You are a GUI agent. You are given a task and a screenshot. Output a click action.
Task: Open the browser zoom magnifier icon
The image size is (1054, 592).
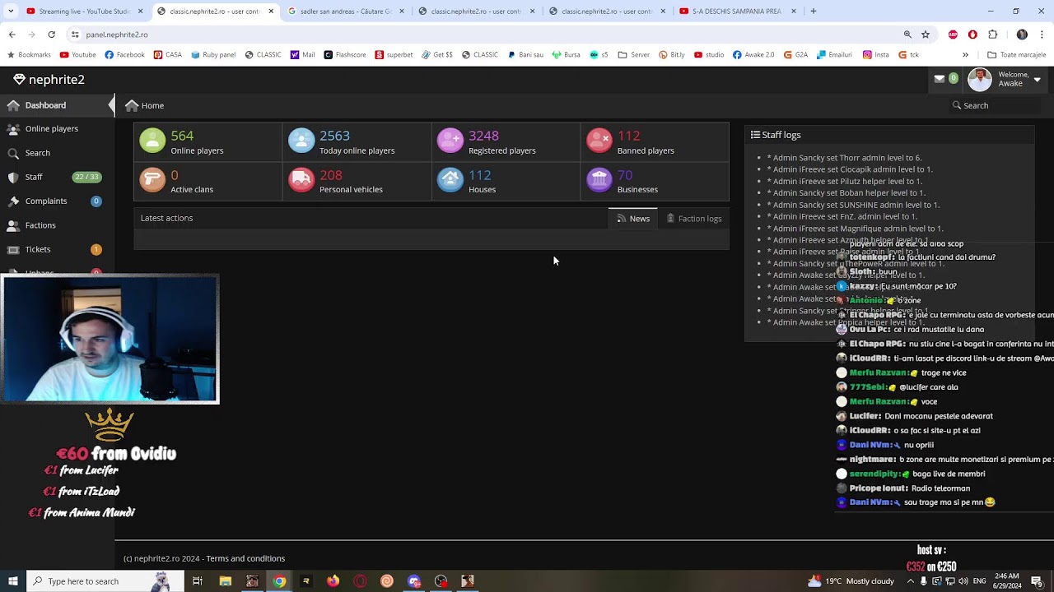[907, 35]
